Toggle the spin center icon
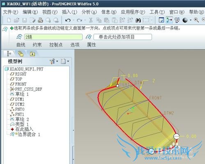The width and height of the screenshot is (205, 164). click(169, 20)
